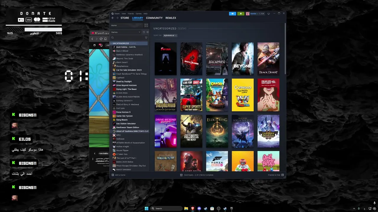Go forward with the Steam forward arrow

pyautogui.click(x=117, y=18)
